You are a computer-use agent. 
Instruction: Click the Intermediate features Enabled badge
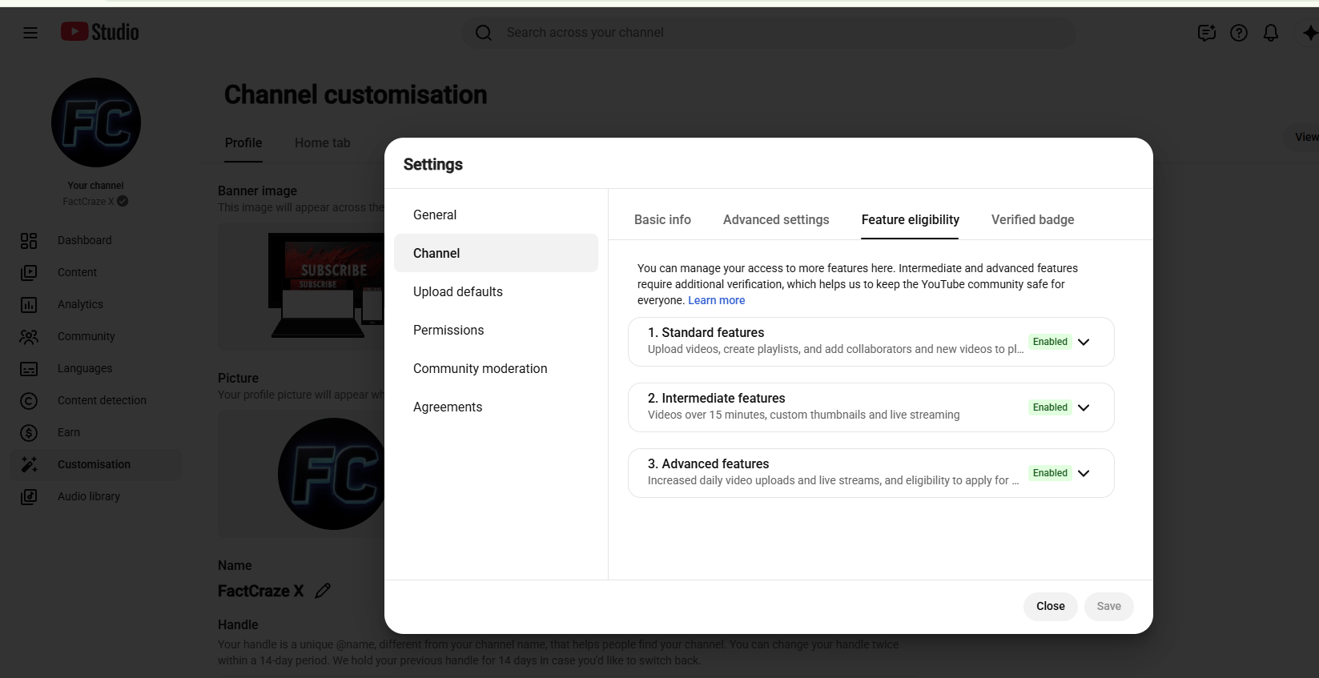1050,407
